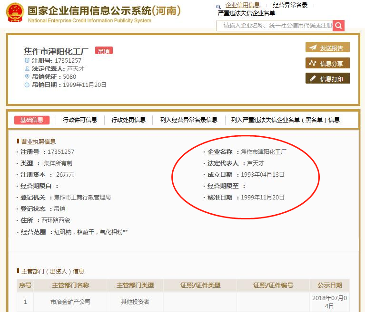Screen dimensions: 365x312
Task: Switch to the 行政许可信息 tab
Action: [x=80, y=120]
